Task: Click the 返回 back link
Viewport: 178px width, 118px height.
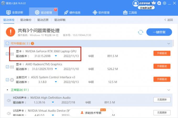Action: 169,20
